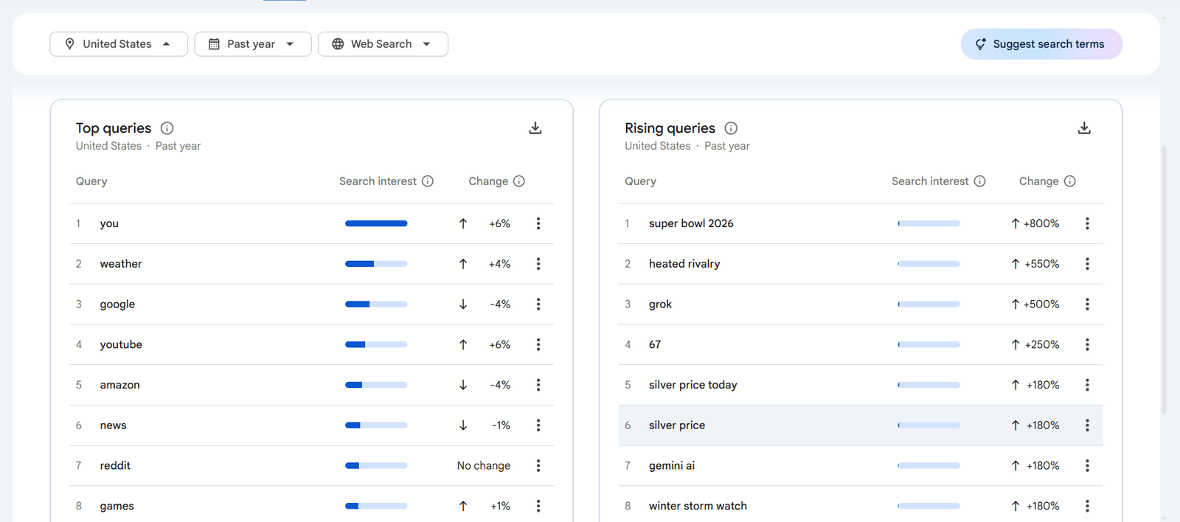1180x522 pixels.
Task: Open more options for 'silver price' row
Action: point(1087,425)
